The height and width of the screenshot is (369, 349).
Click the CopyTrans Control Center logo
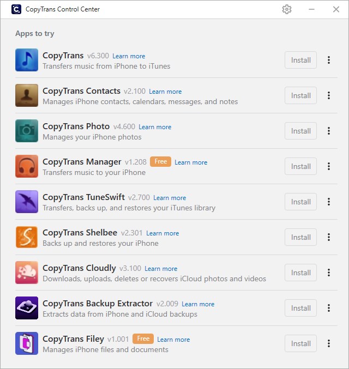tap(16, 9)
